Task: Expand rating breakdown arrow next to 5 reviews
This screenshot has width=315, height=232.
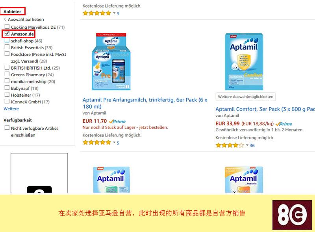Action: coord(114,142)
